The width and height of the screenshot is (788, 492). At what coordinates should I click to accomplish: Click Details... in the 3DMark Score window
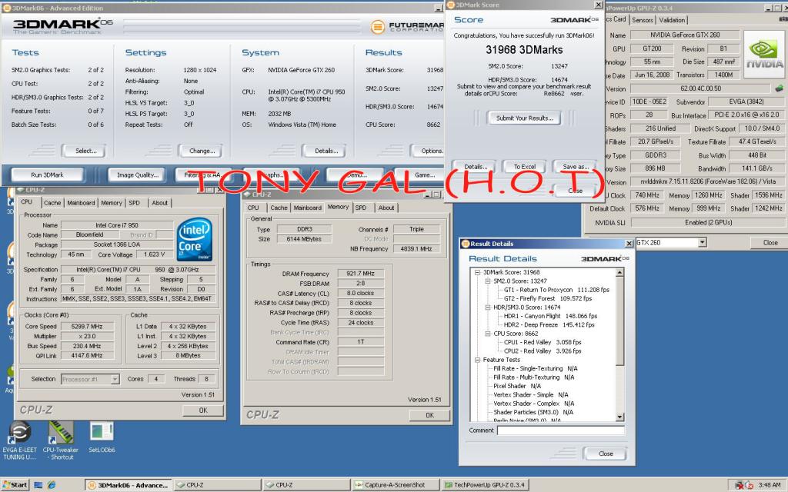tap(476, 167)
